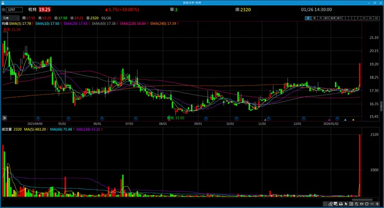Select the daily (日) period tab

coord(308,18)
